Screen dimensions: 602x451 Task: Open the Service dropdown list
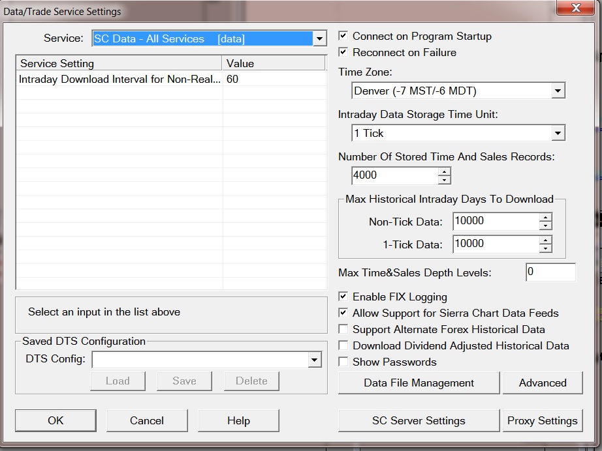coord(319,38)
